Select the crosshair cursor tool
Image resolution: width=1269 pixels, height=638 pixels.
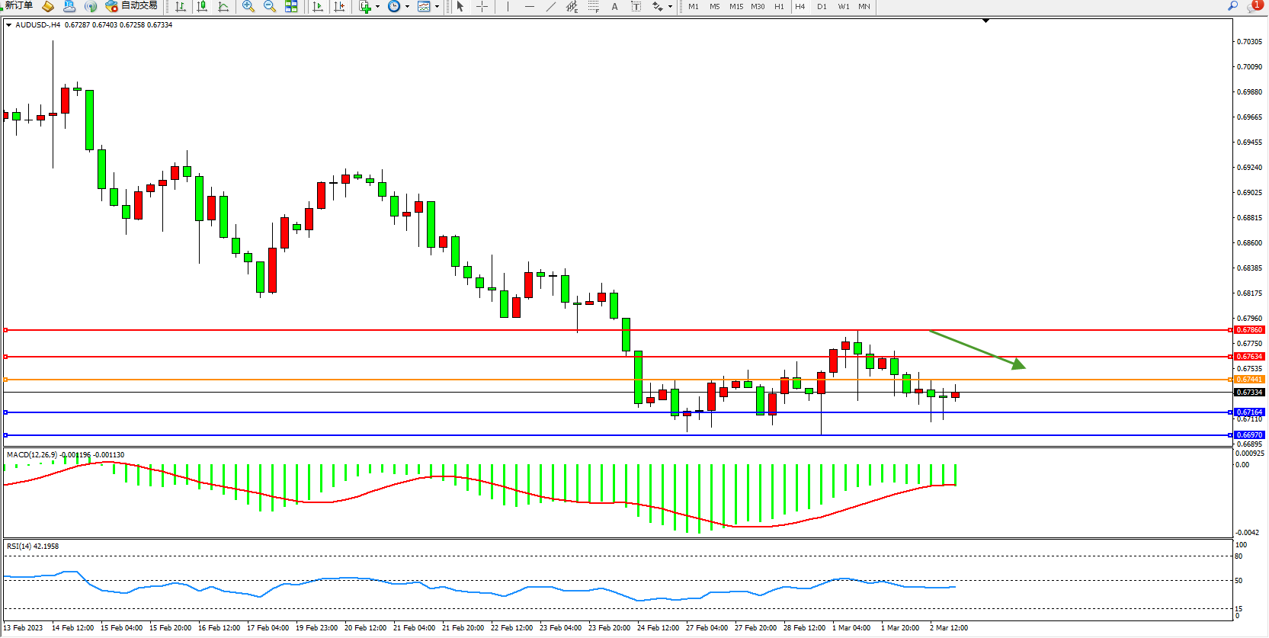point(482,6)
